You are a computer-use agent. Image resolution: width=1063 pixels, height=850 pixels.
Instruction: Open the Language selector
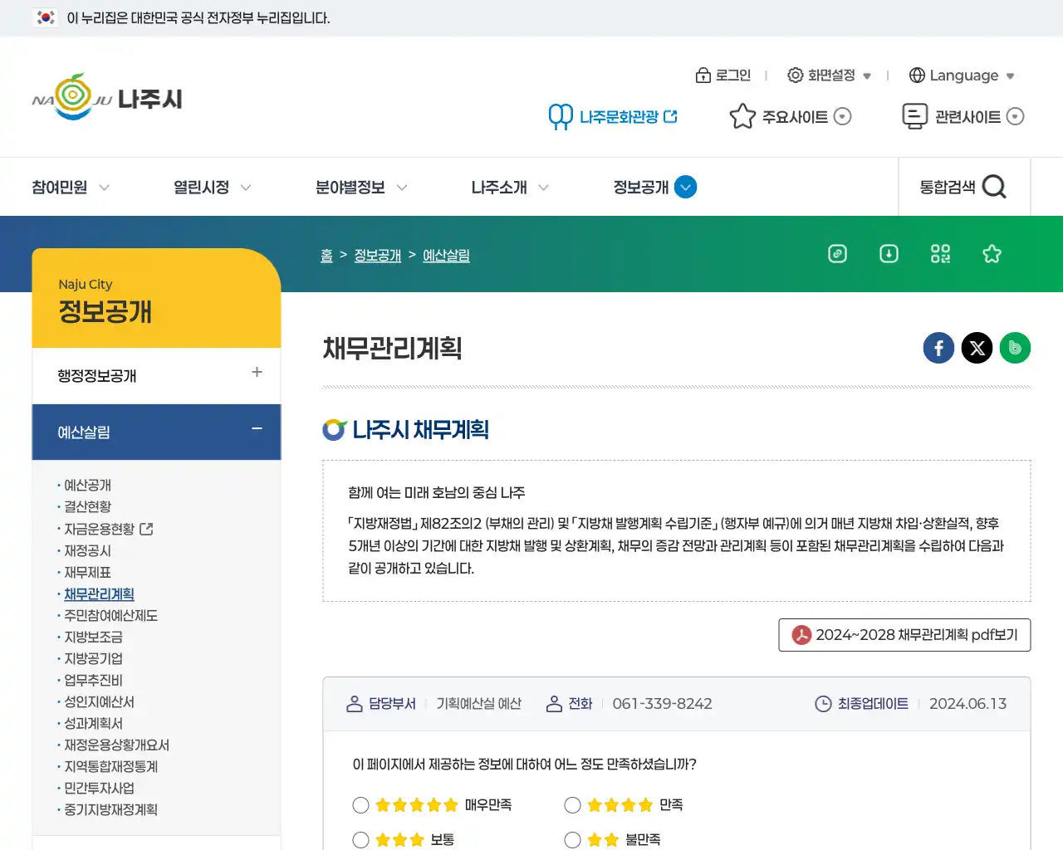coord(962,76)
